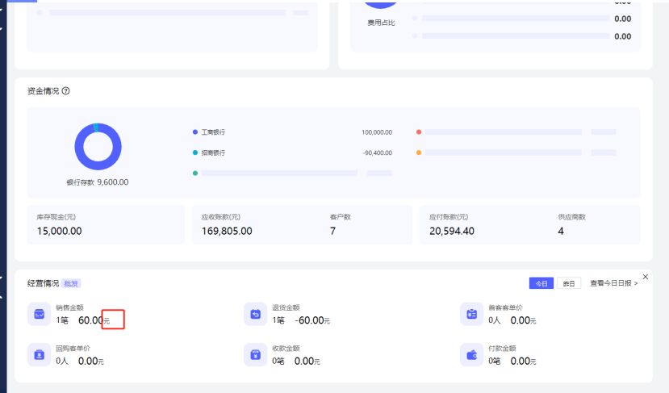Click the 供应商数 count of 4

click(x=561, y=231)
